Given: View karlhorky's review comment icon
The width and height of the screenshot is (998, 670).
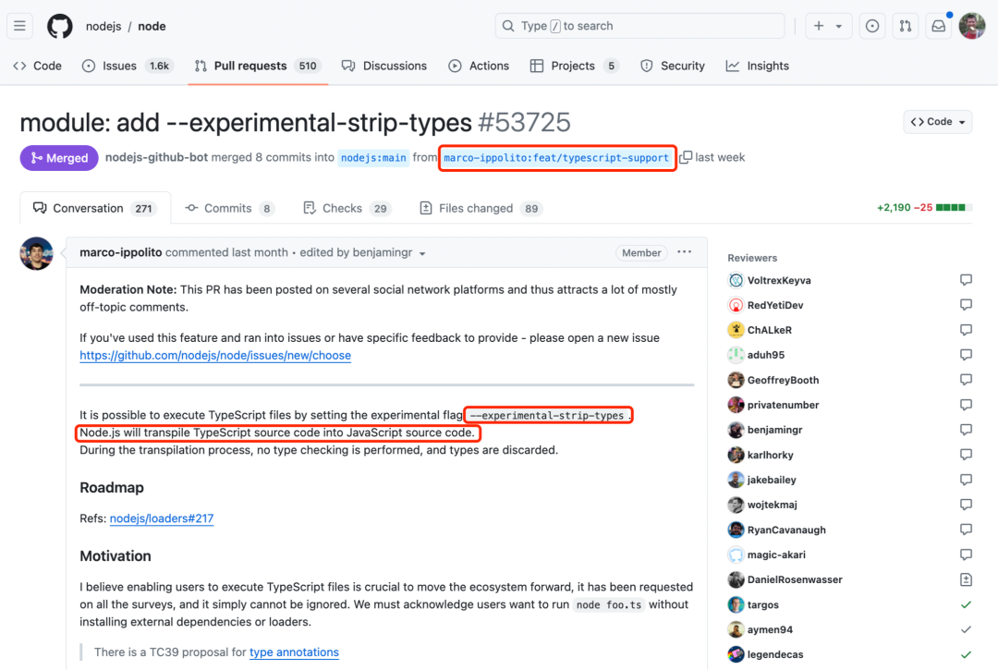Looking at the screenshot, I should point(966,455).
